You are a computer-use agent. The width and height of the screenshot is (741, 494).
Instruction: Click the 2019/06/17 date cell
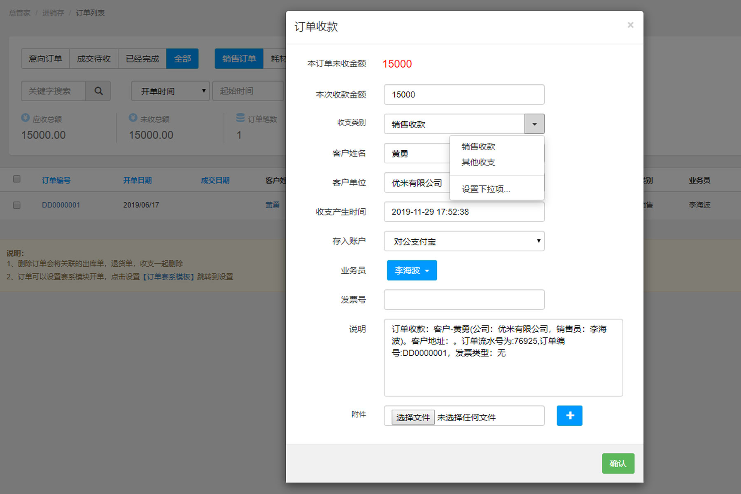pyautogui.click(x=141, y=205)
